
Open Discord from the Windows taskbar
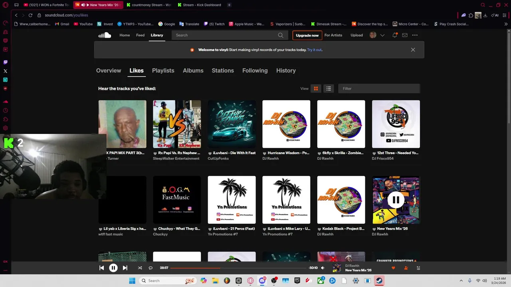coord(262,281)
